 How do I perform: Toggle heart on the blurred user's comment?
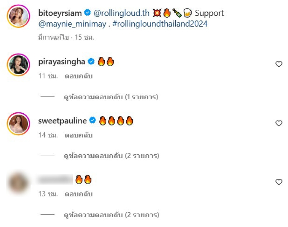click(x=279, y=182)
